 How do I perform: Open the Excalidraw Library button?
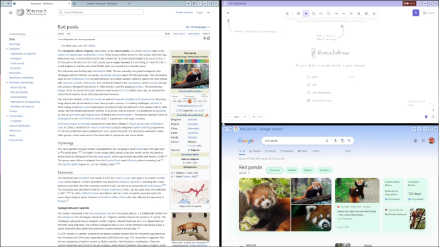[x=429, y=13]
